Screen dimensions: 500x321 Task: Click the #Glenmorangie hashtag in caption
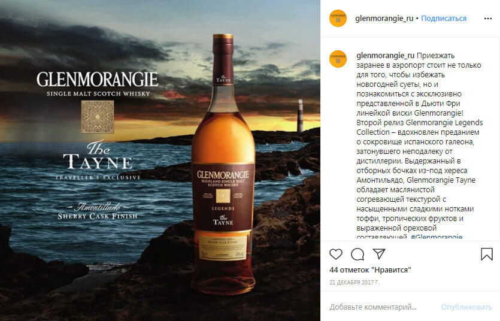pos(437,236)
